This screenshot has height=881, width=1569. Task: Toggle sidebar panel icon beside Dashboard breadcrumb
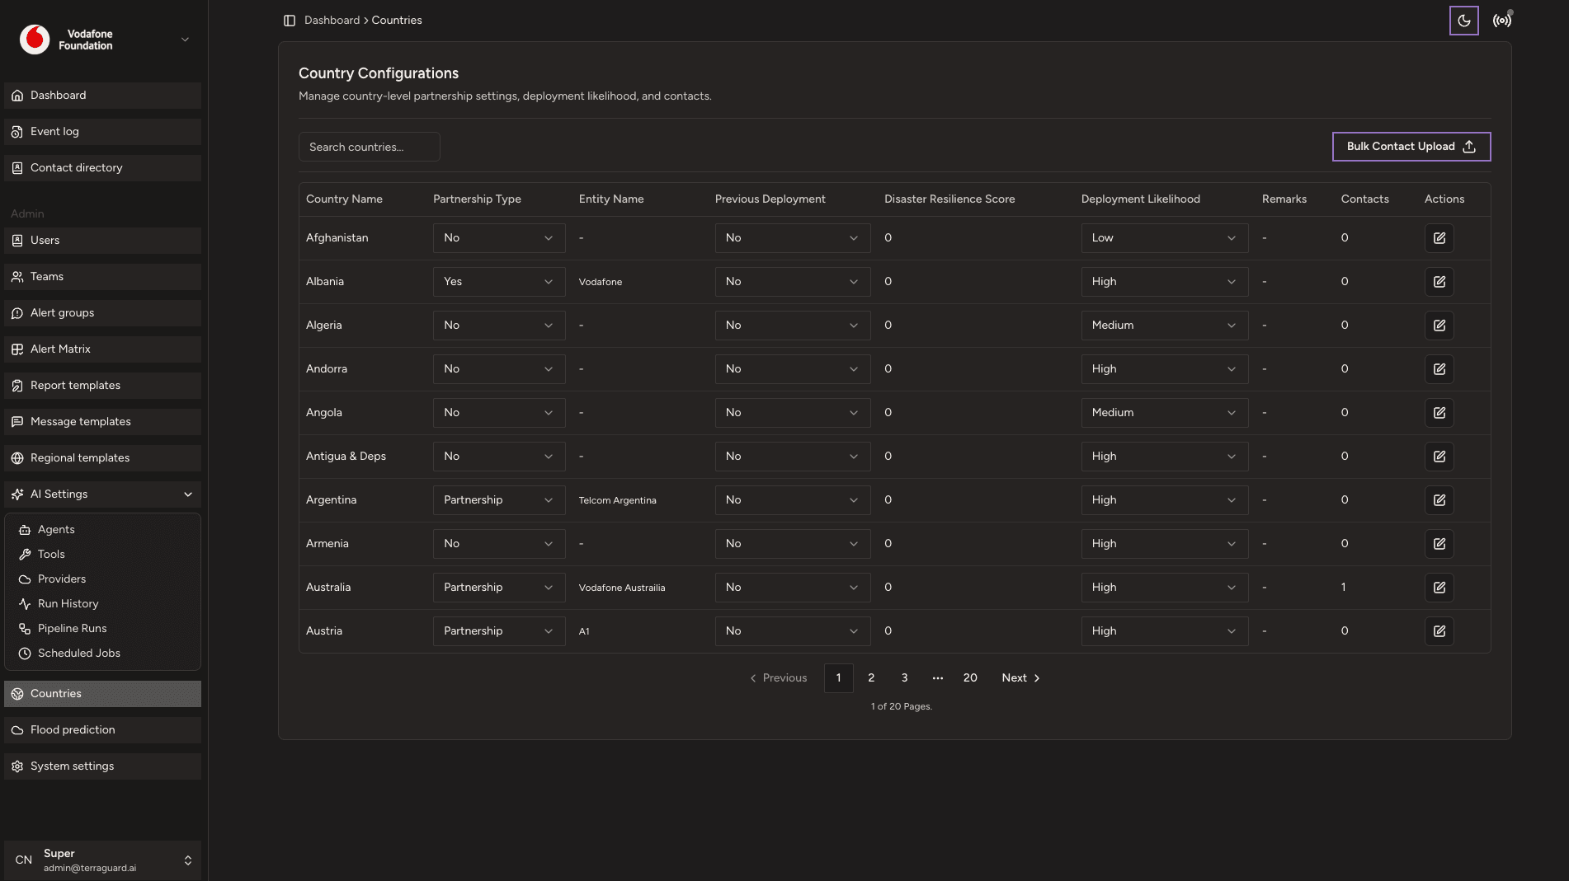[x=290, y=21]
